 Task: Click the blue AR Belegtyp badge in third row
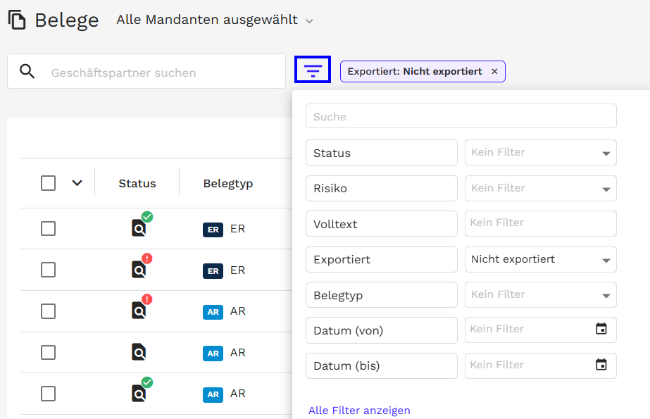(213, 312)
